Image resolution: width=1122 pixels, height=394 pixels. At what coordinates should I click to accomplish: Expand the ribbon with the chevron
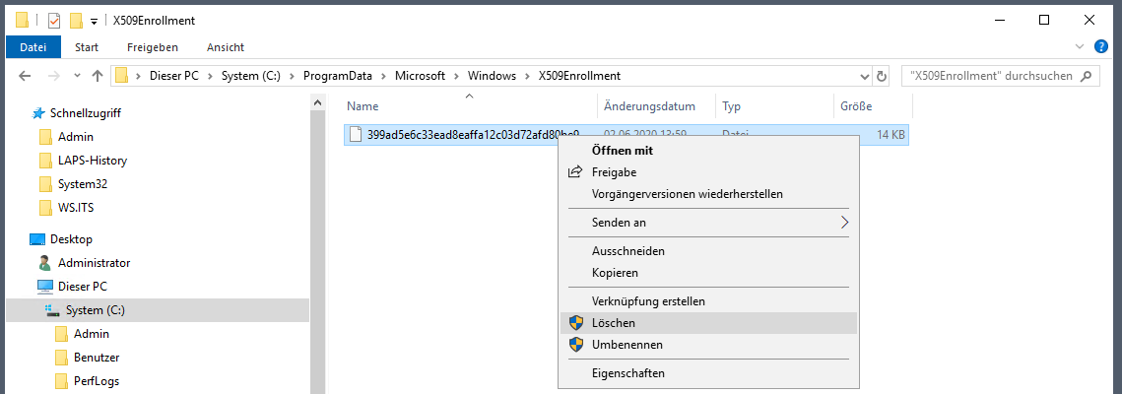coord(1081,47)
